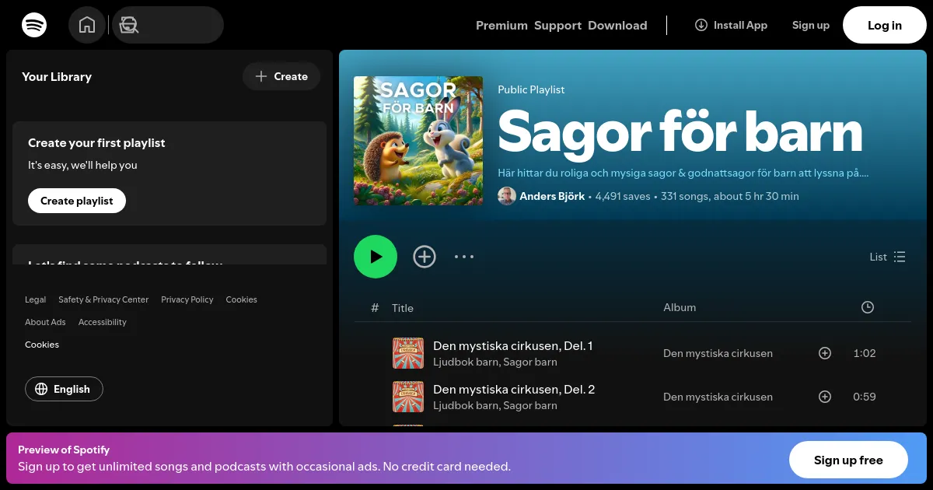Image resolution: width=933 pixels, height=490 pixels.
Task: Select the Premium menu item
Action: click(x=501, y=25)
